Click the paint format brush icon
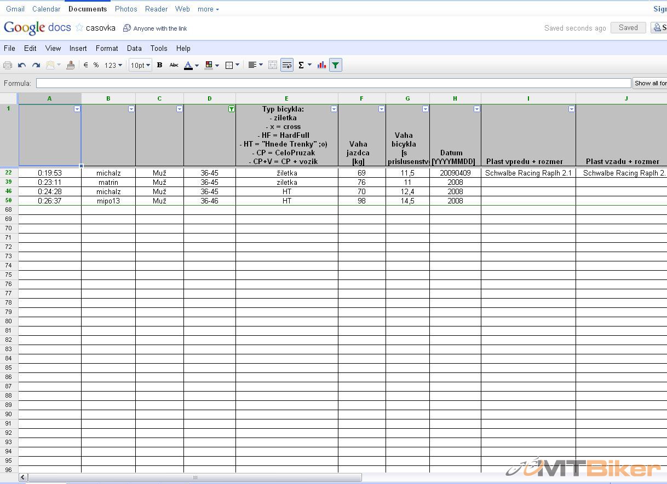The height and width of the screenshot is (484, 667). pos(70,65)
